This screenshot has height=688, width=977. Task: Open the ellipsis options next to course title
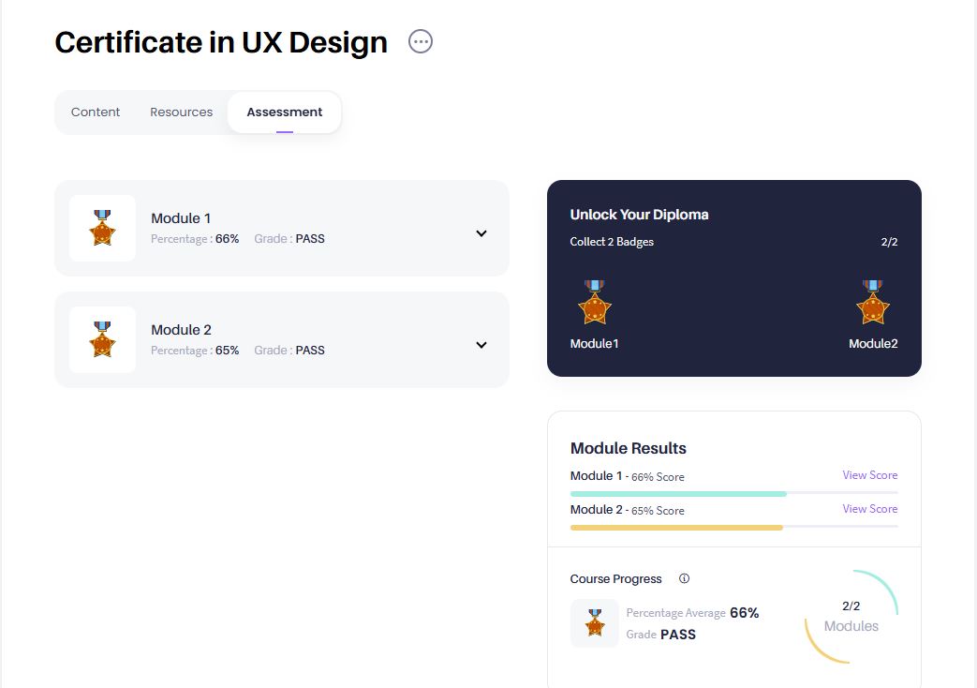pos(420,41)
